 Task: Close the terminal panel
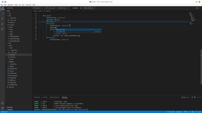(x=200, y=97)
